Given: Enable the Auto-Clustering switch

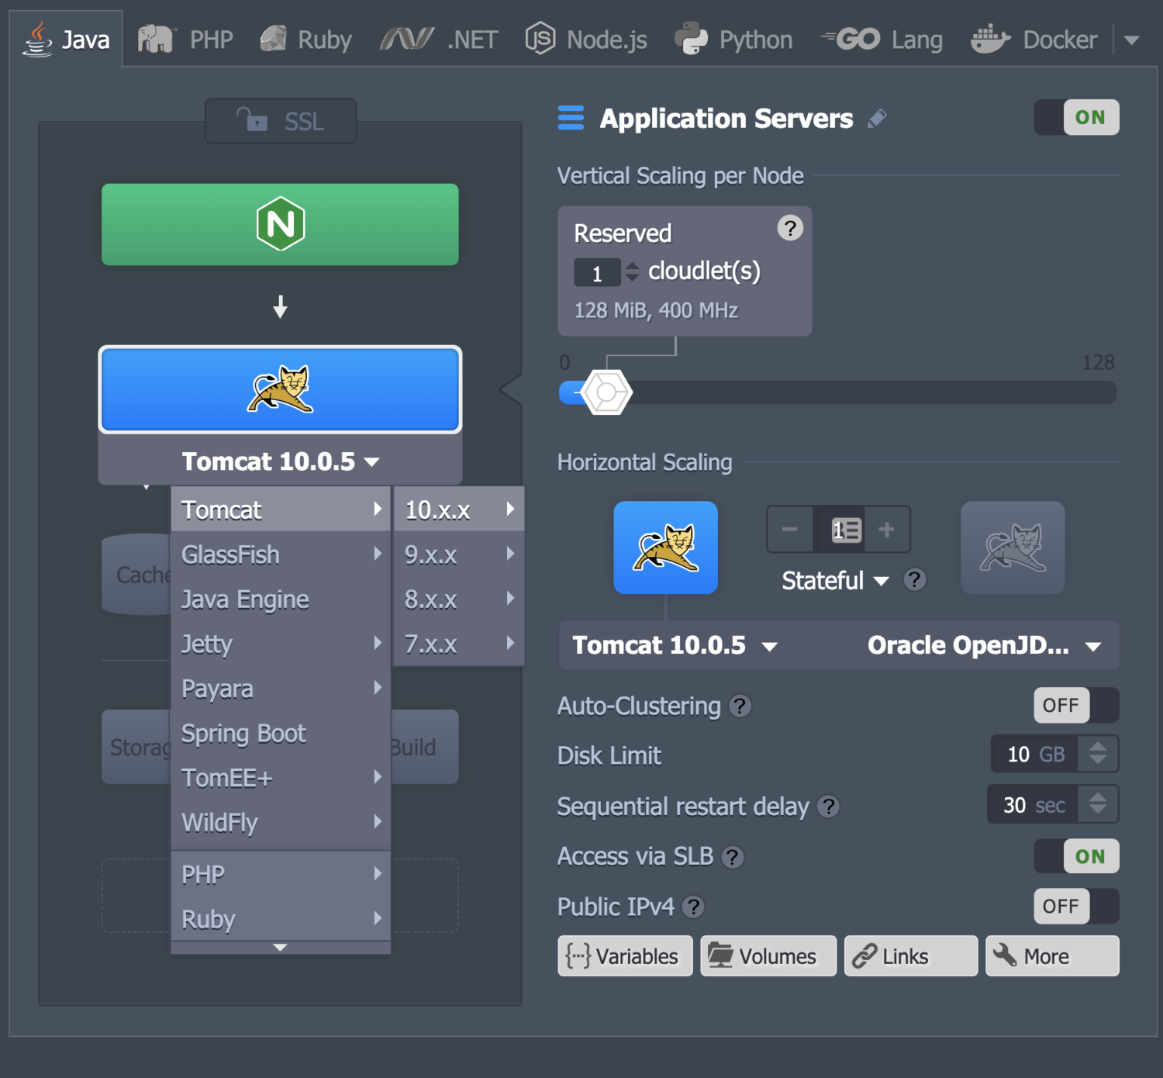Looking at the screenshot, I should 1076,706.
